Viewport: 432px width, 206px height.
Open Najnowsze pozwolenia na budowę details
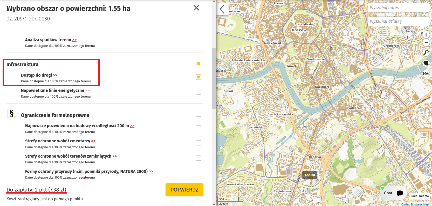pyautogui.click(x=132, y=126)
